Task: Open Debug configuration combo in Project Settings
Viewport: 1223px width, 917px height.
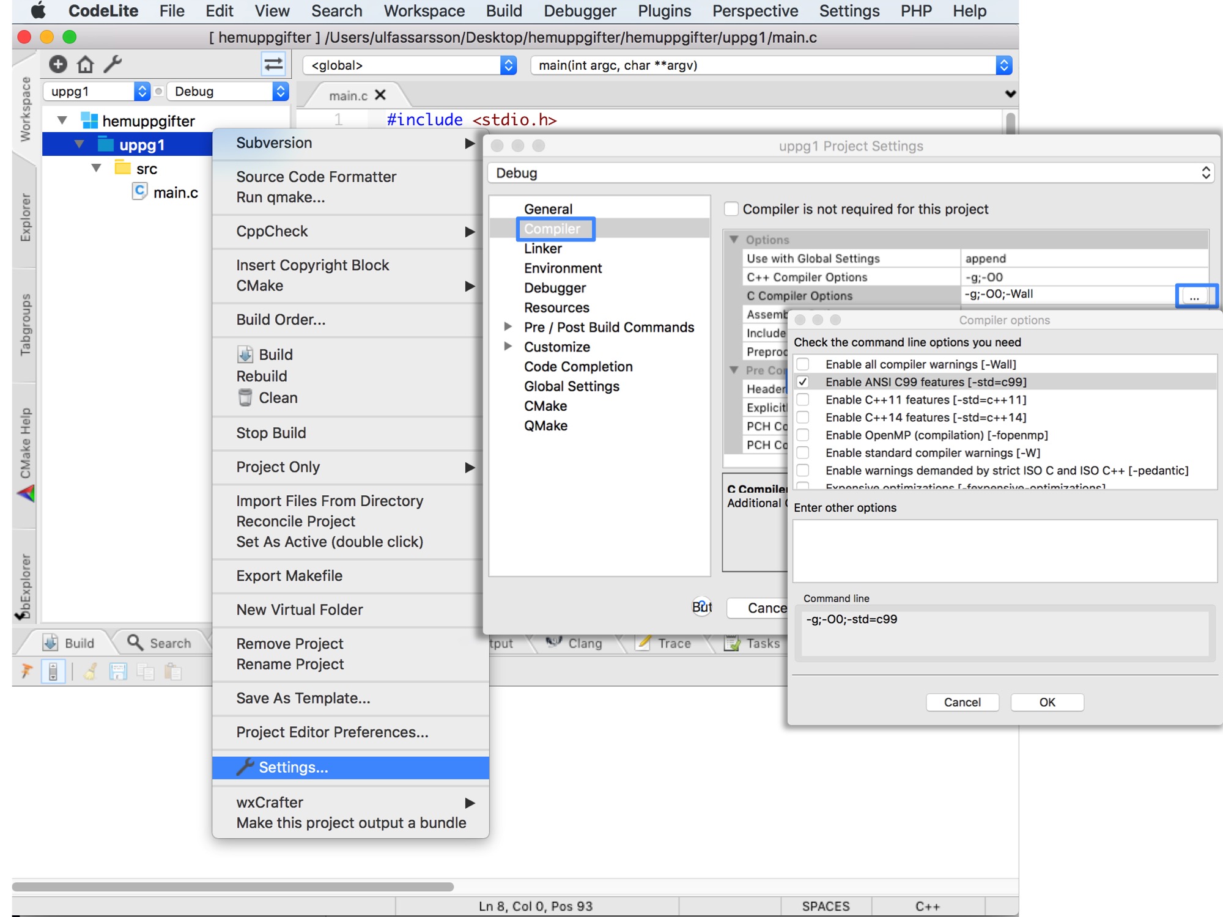Action: pyautogui.click(x=851, y=173)
